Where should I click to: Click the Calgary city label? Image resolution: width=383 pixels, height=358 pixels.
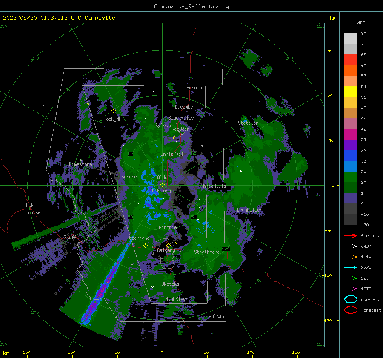[166, 250]
